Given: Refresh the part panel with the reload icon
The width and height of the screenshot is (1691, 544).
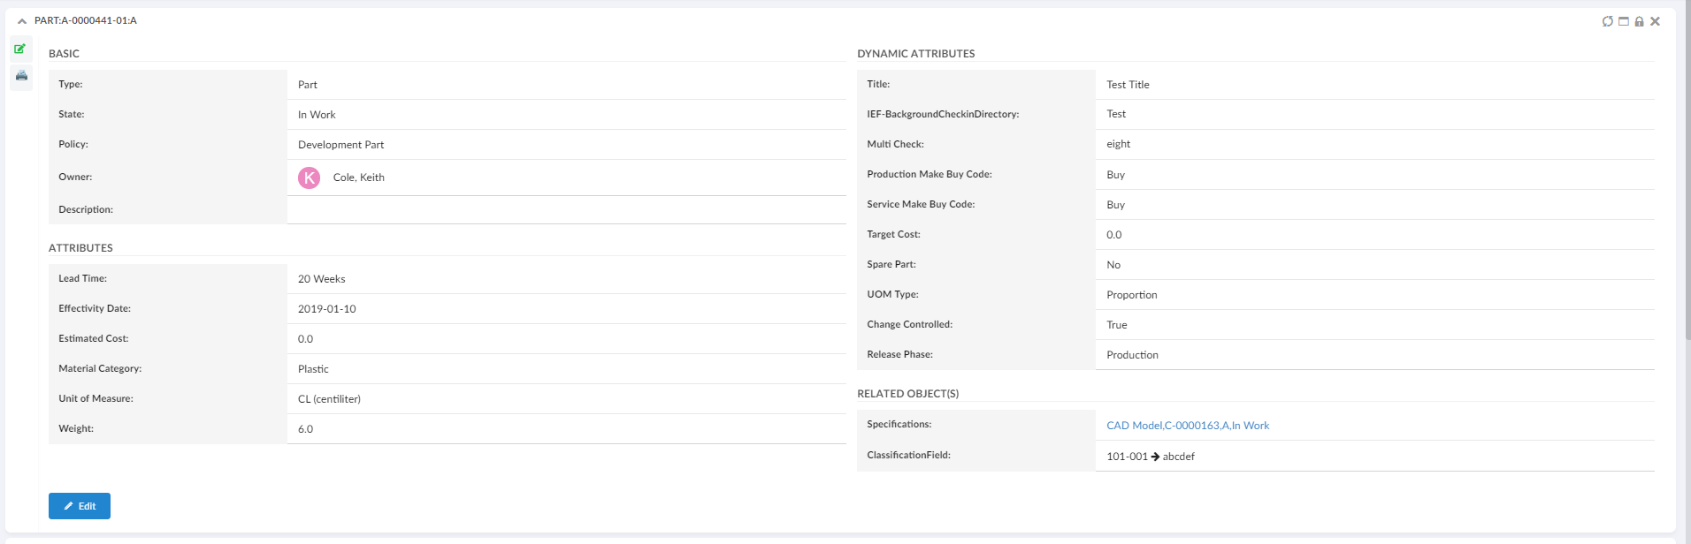Looking at the screenshot, I should coord(1607,21).
